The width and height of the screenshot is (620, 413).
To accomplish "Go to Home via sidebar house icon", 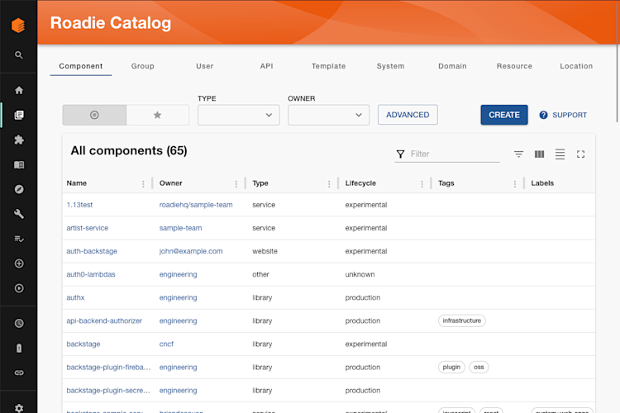I will [18, 90].
